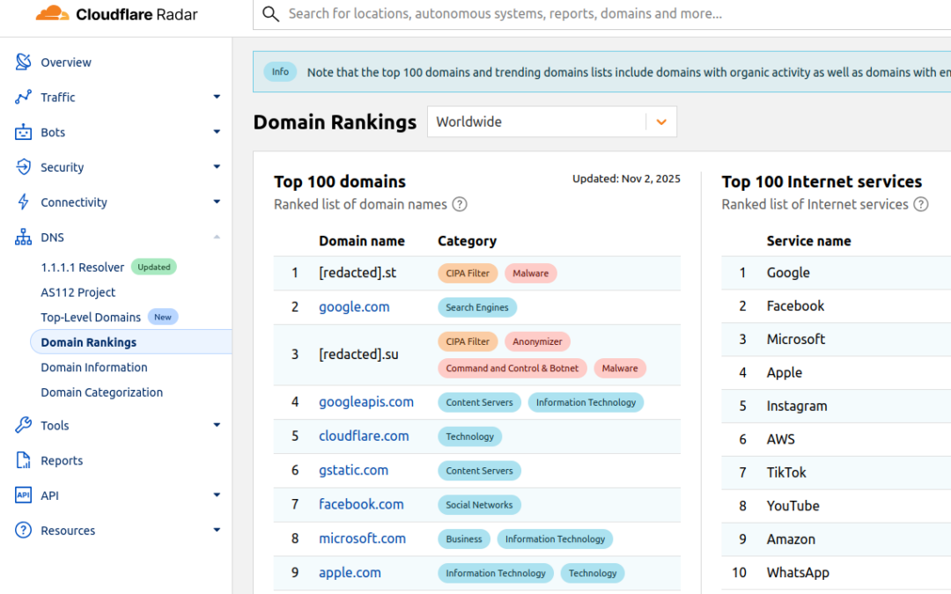Click the Tools wrench icon

coord(24,425)
